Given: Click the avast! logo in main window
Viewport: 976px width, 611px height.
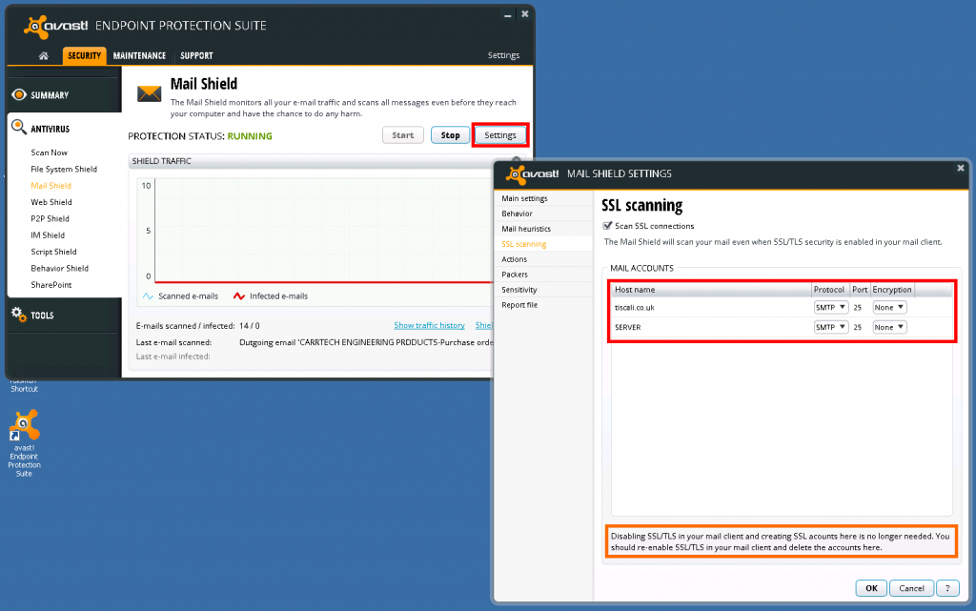Looking at the screenshot, I should coord(56,26).
